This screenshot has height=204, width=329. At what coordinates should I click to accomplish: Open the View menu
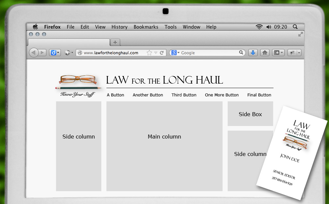click(100, 27)
